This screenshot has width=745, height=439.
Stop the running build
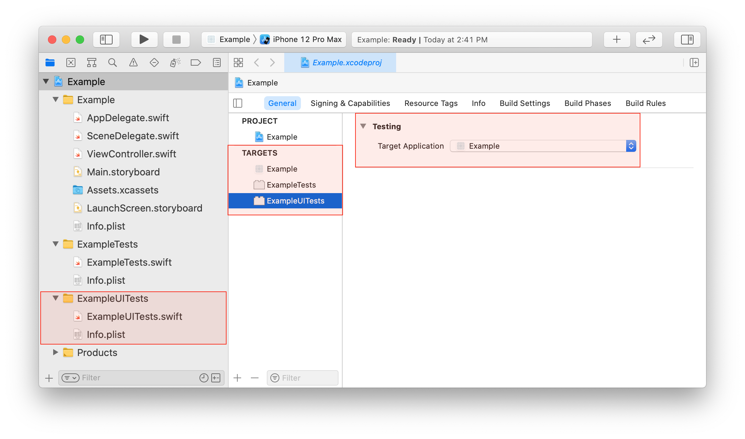point(177,40)
